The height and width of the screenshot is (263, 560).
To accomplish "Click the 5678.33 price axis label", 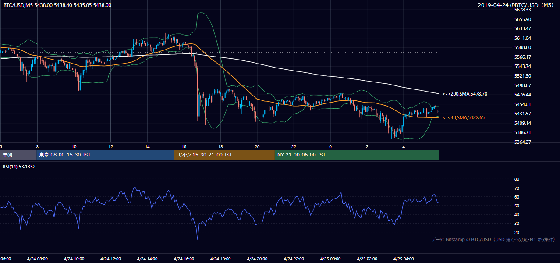I will click(523, 10).
